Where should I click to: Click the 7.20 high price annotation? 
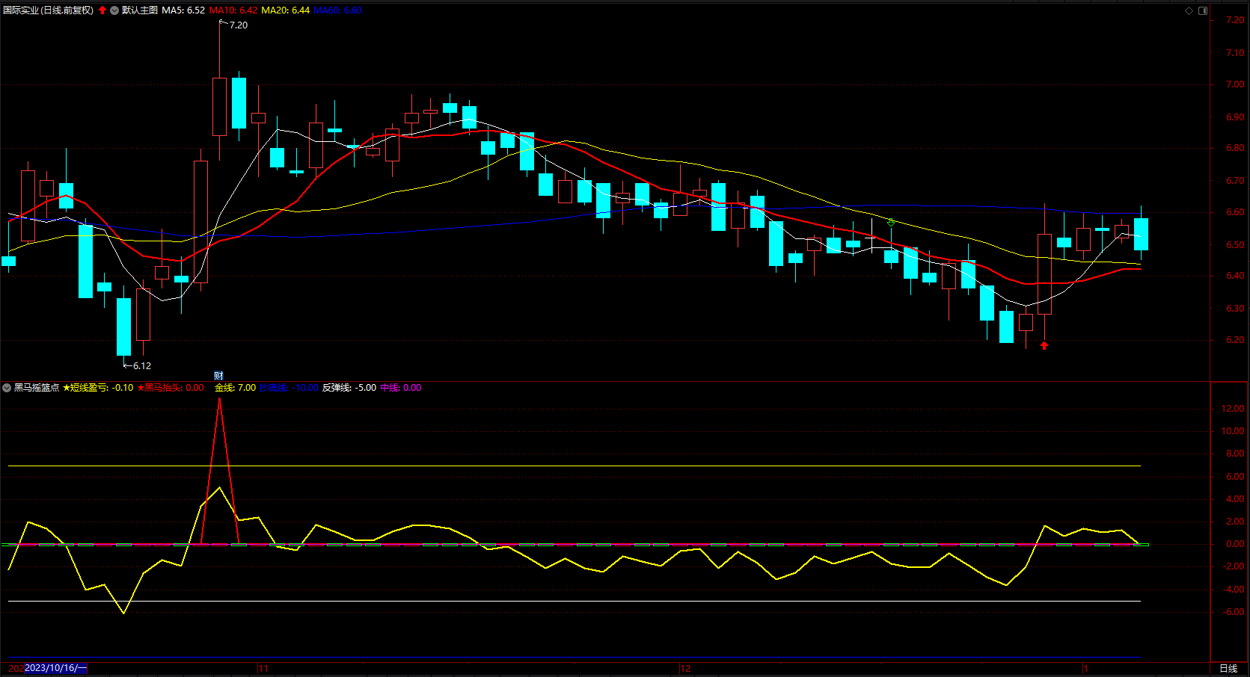point(239,25)
